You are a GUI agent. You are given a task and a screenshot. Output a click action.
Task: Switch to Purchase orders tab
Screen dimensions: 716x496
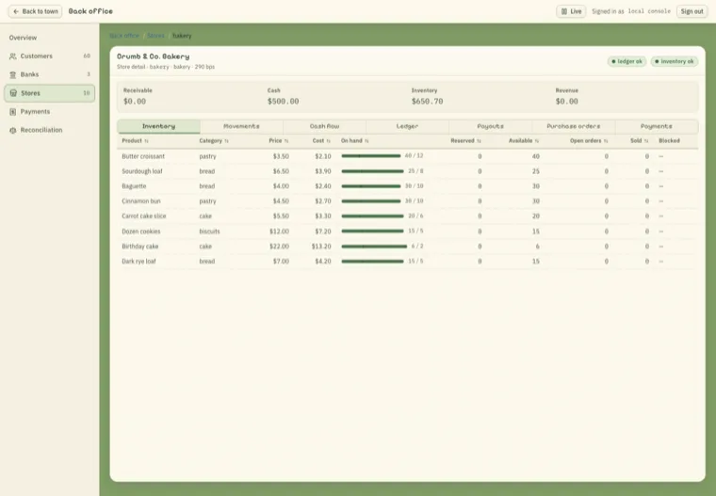(574, 126)
